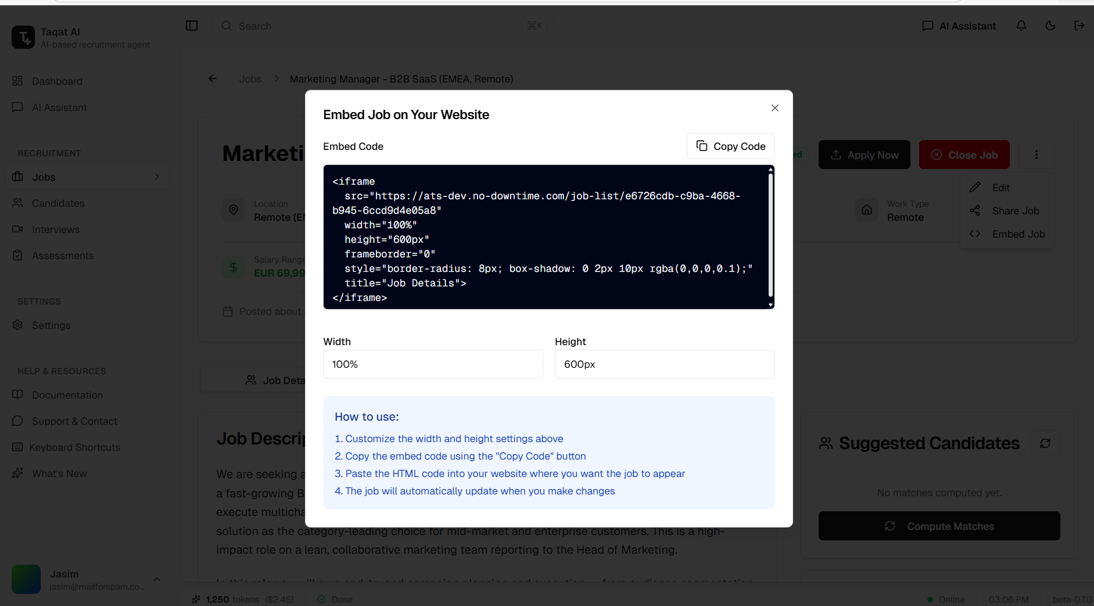Open the Dashboard

(57, 81)
